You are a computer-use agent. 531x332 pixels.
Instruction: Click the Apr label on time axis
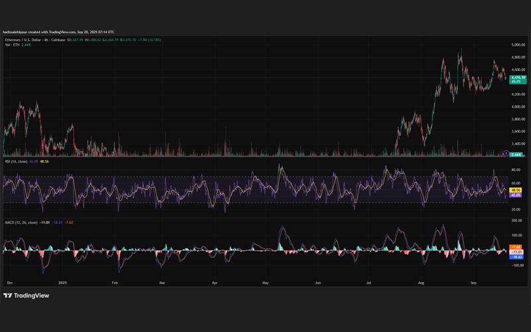(214, 283)
